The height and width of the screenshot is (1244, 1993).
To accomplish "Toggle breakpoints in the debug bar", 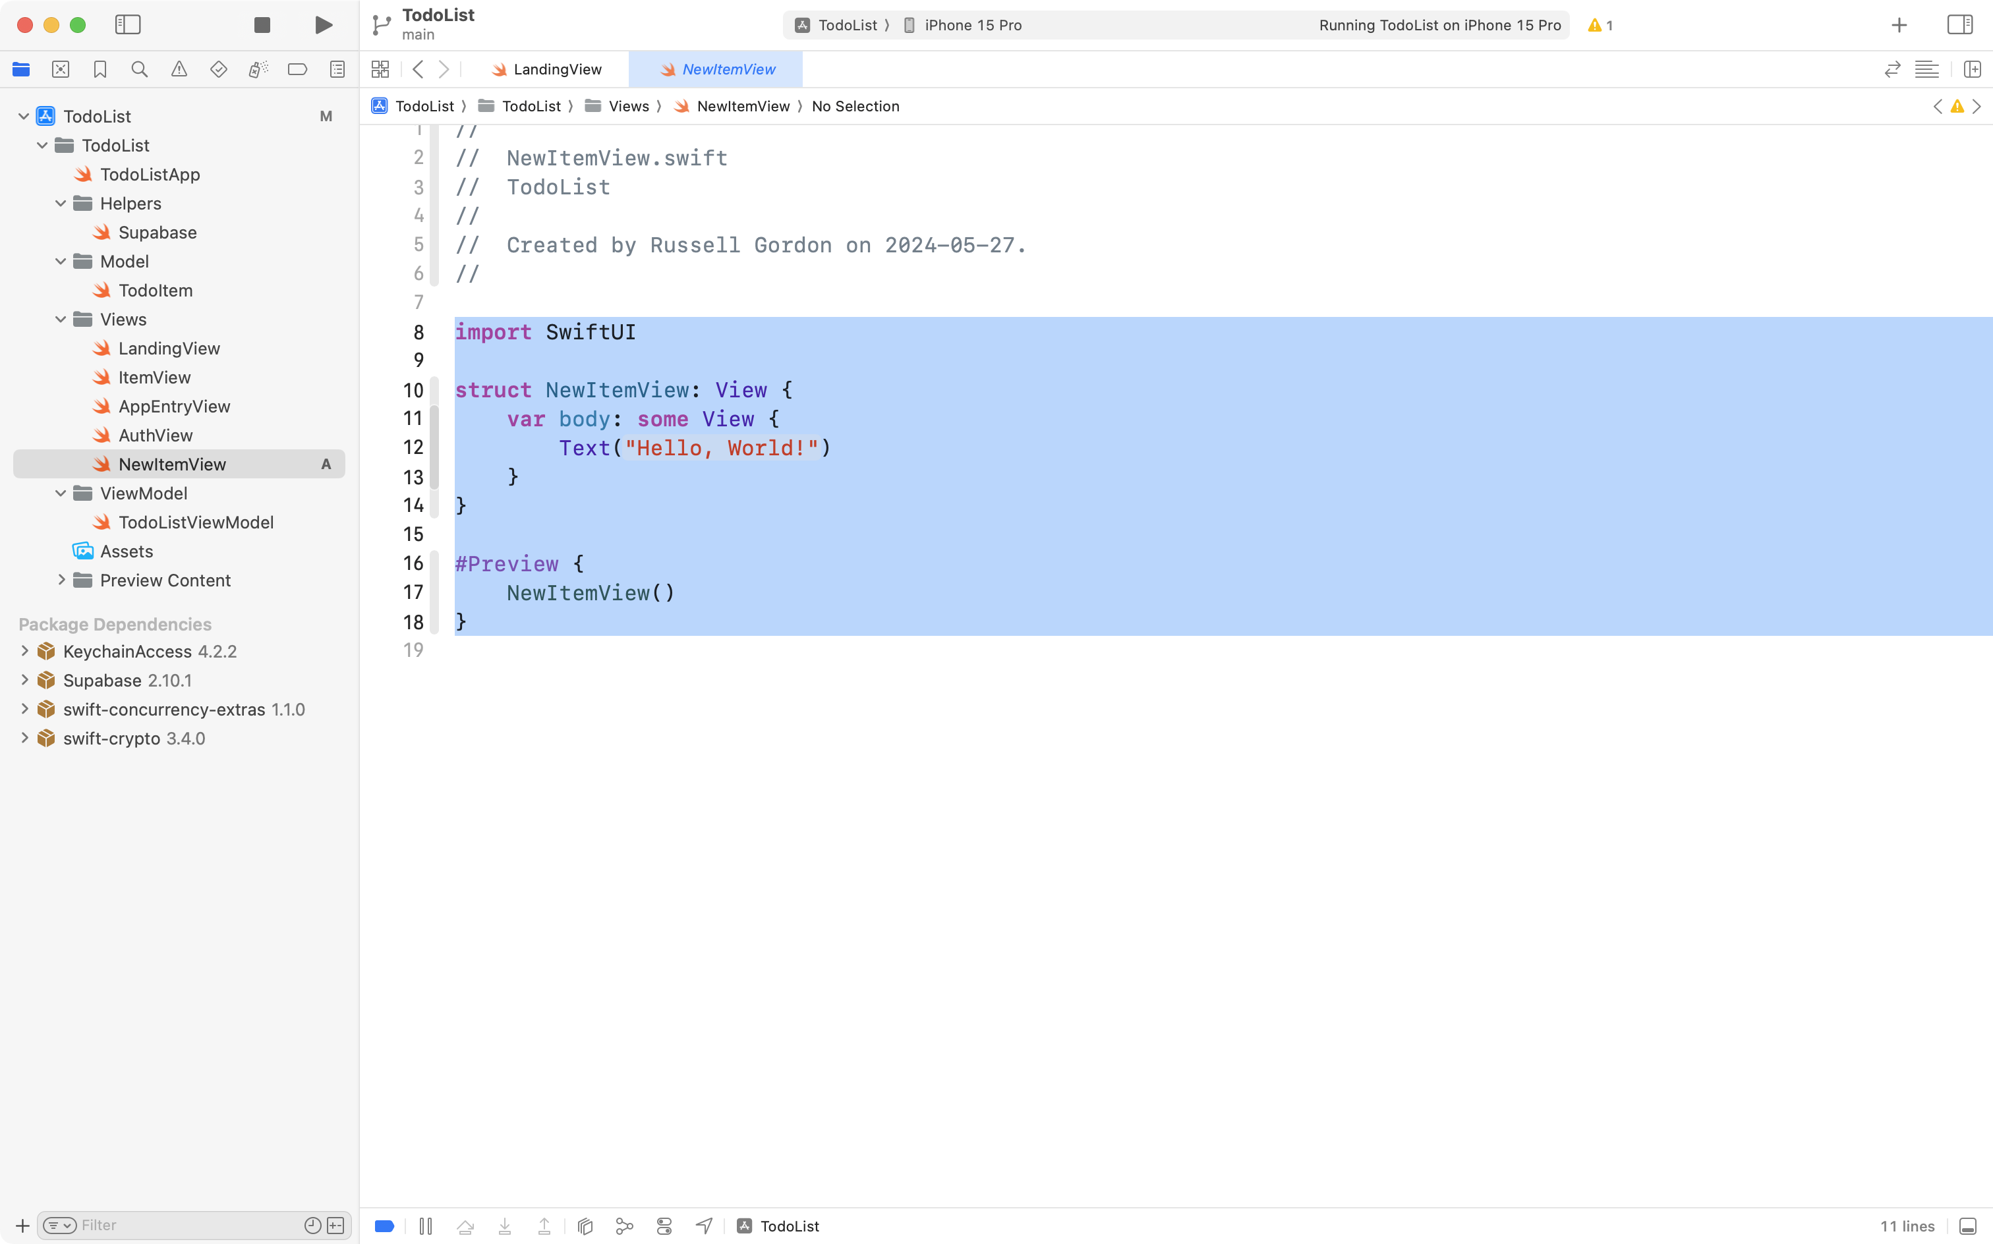I will (x=384, y=1225).
